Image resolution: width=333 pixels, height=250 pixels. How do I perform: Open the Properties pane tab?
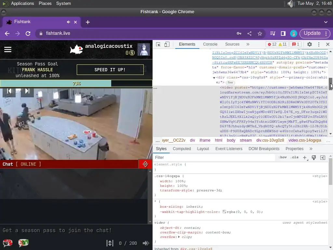click(x=294, y=149)
